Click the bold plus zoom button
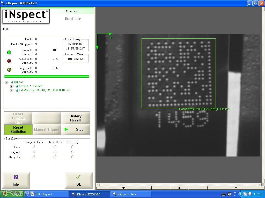The width and height of the screenshot is (265, 198). point(123,188)
